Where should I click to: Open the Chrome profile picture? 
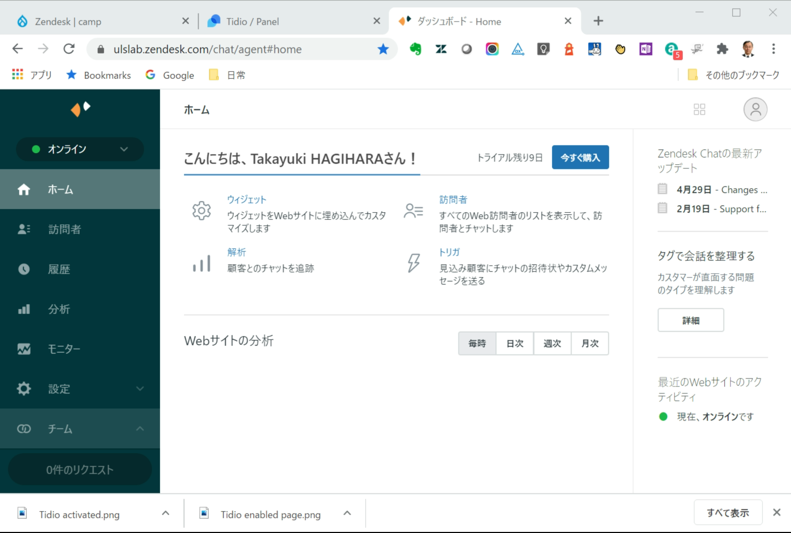click(x=748, y=49)
